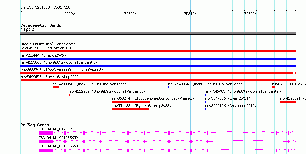This screenshot has height=154, width=306.
Task: Click the nsv6492903 (Sedlazeck2020) label
Action: [47, 48]
